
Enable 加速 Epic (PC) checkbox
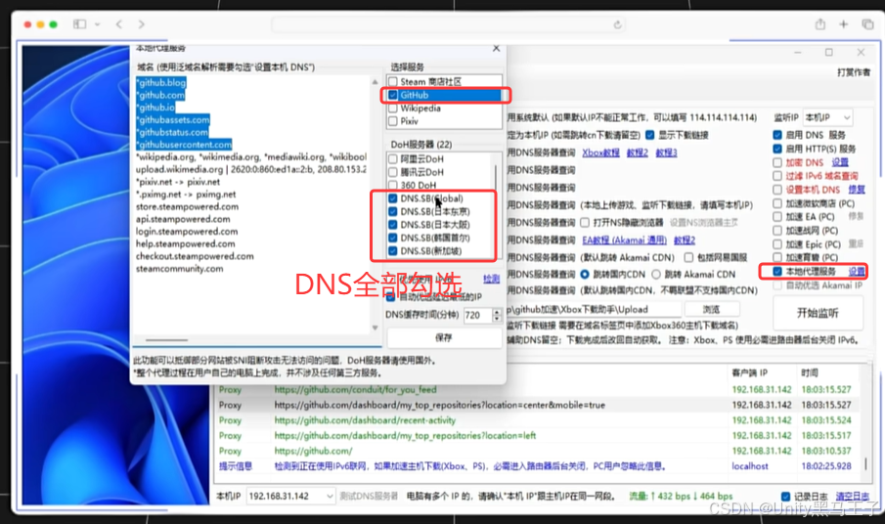[777, 244]
